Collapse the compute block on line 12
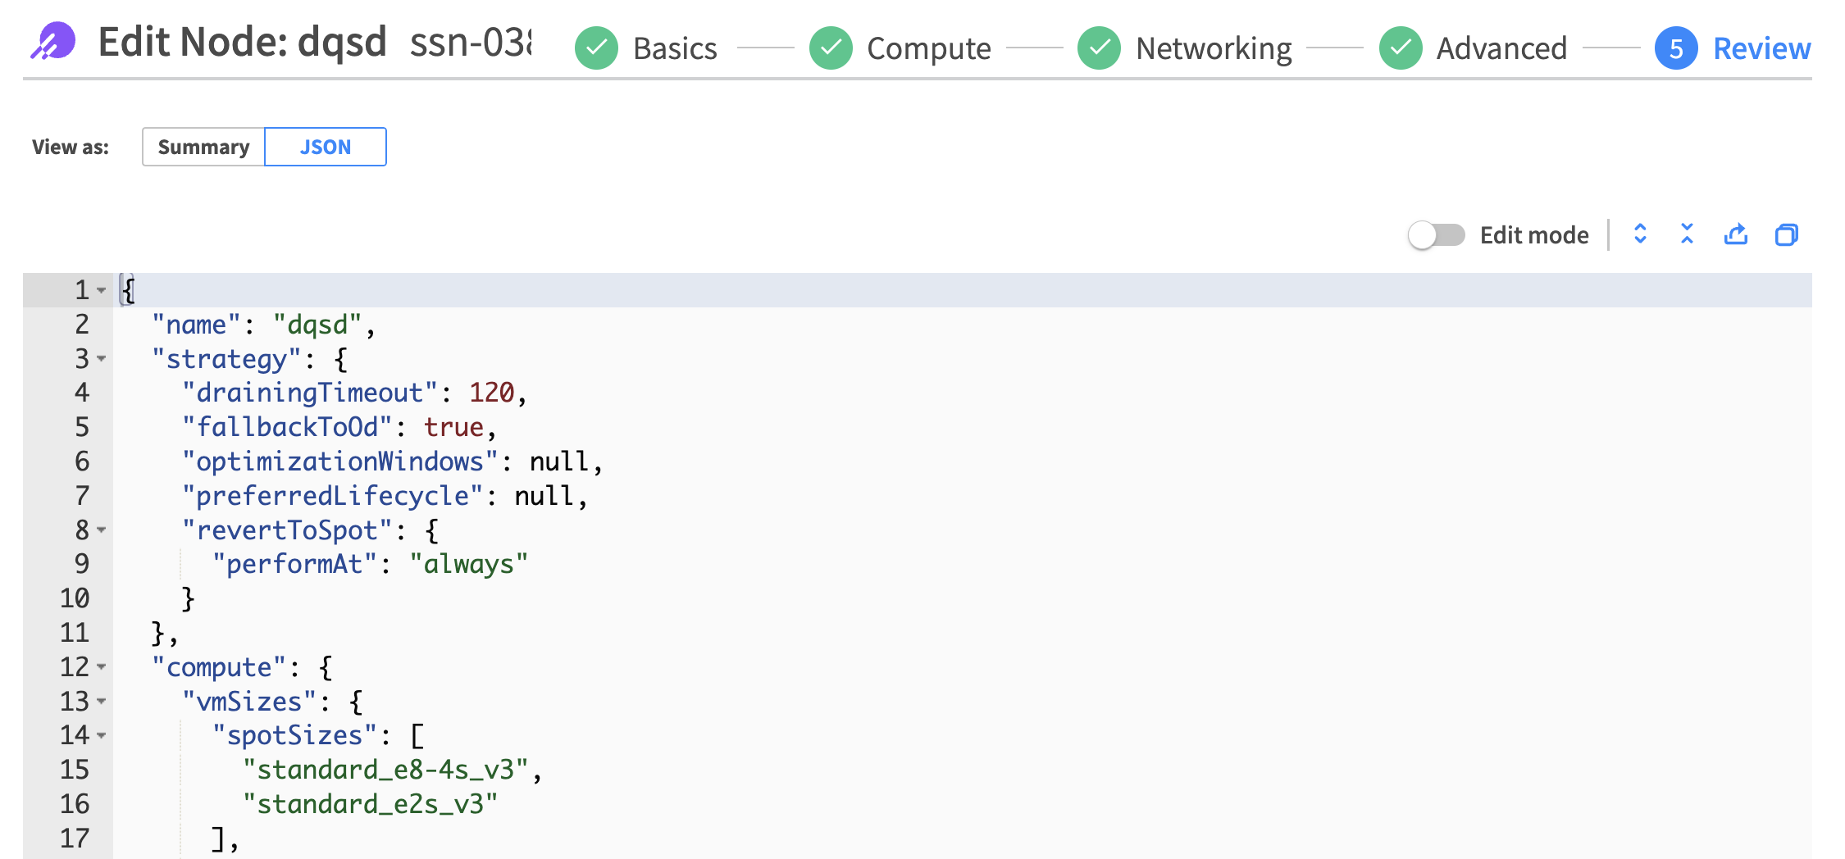 (102, 667)
